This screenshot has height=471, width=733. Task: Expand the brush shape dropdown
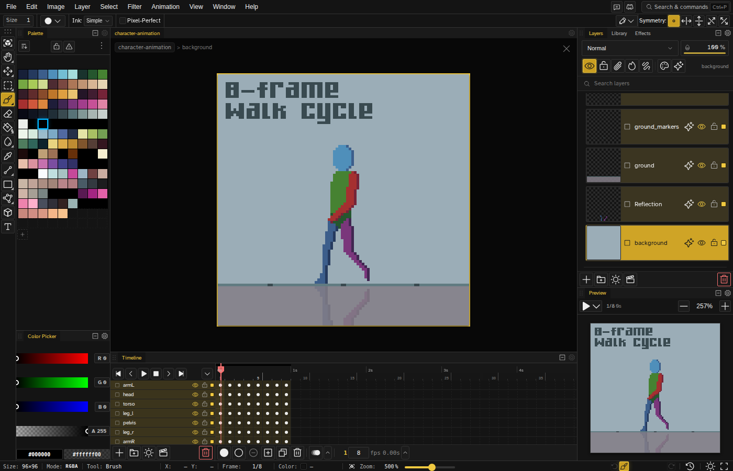pyautogui.click(x=52, y=20)
